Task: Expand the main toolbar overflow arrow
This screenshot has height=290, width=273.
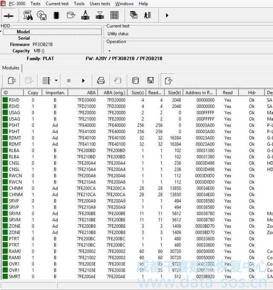Action: pyautogui.click(x=167, y=15)
